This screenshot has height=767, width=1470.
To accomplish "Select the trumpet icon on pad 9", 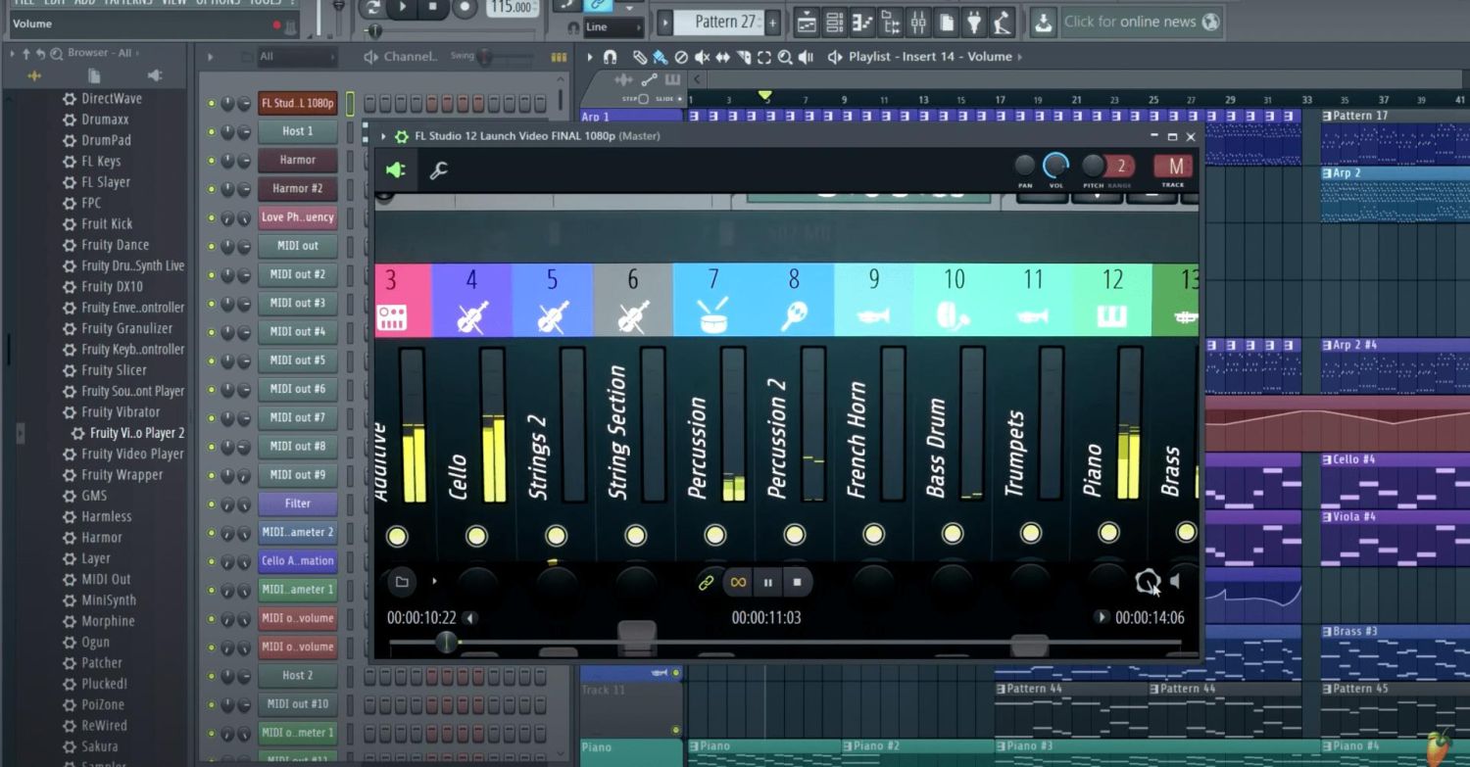I will [x=873, y=316].
